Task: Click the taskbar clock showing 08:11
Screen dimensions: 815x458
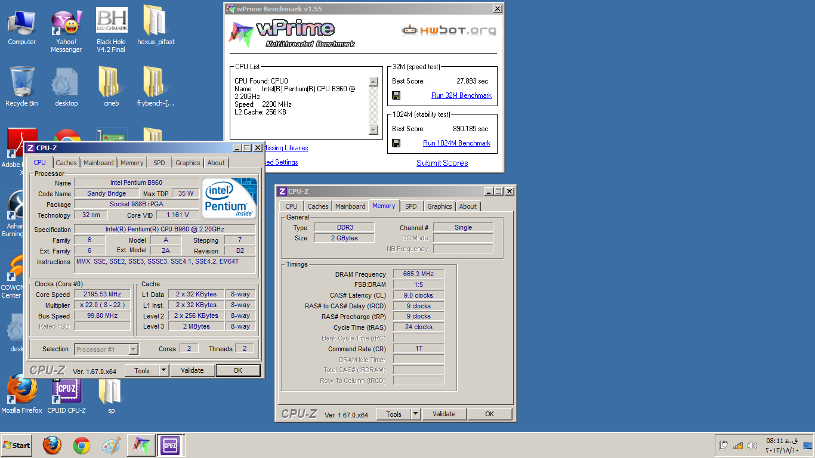Action: (781, 445)
